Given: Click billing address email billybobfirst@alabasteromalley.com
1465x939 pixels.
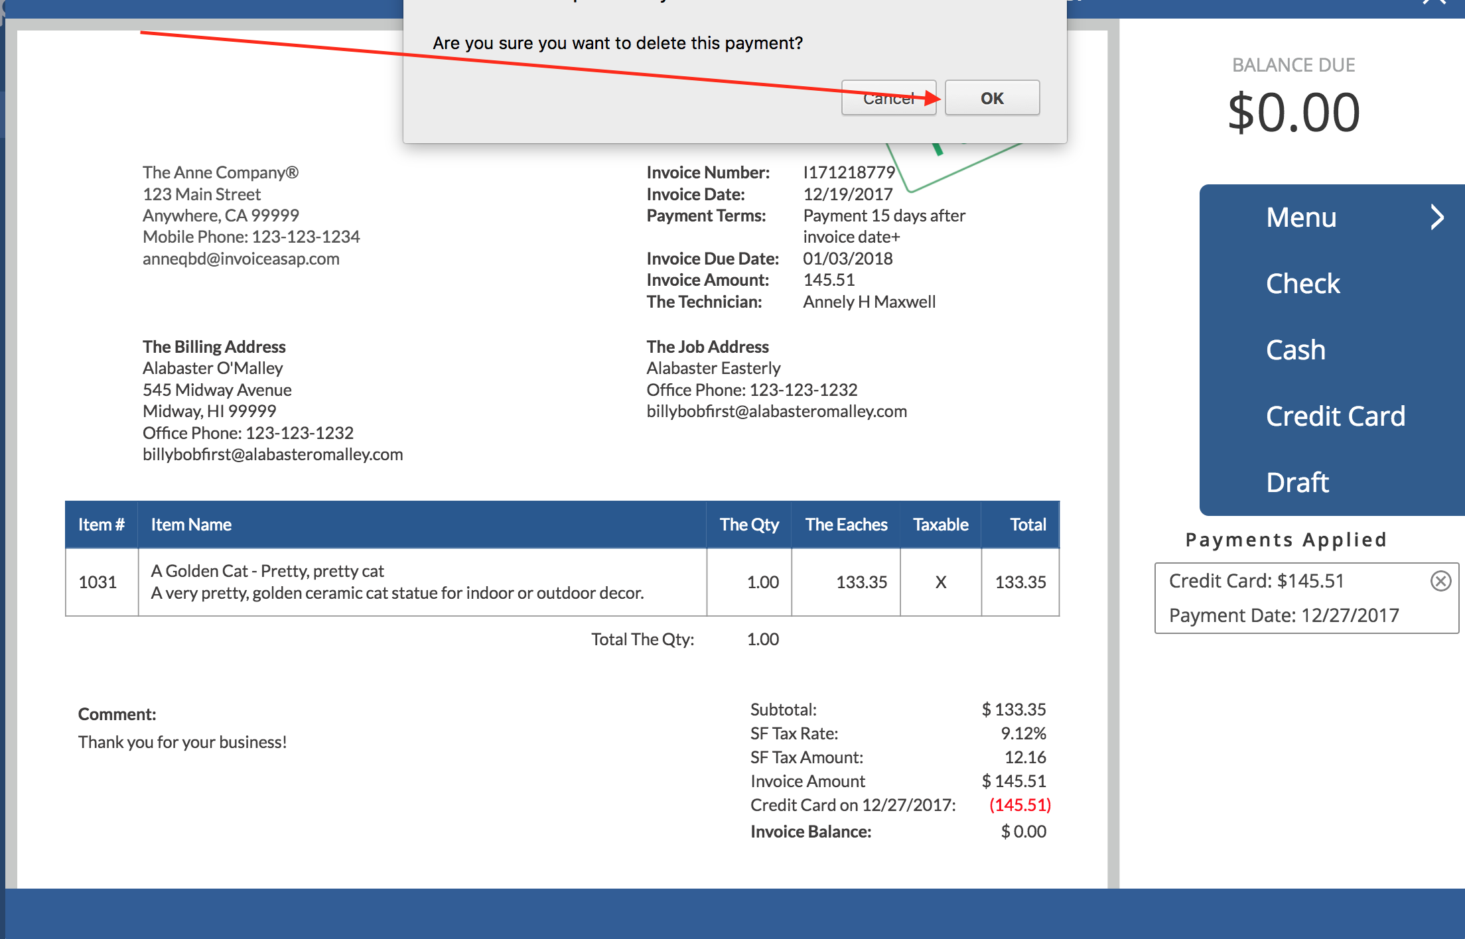Looking at the screenshot, I should coord(273,454).
